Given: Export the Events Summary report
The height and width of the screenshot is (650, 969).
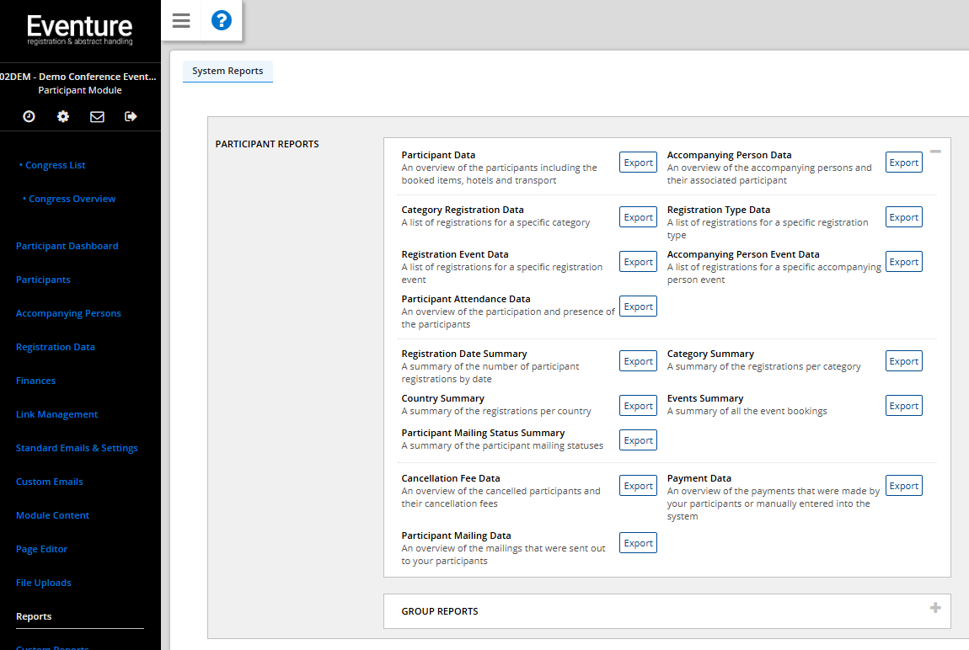Looking at the screenshot, I should pyautogui.click(x=904, y=406).
